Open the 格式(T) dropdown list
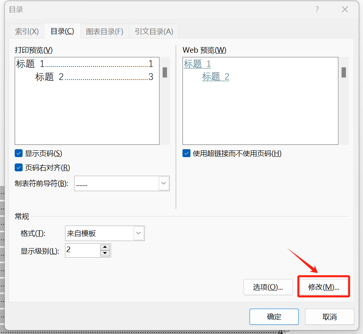 139,233
